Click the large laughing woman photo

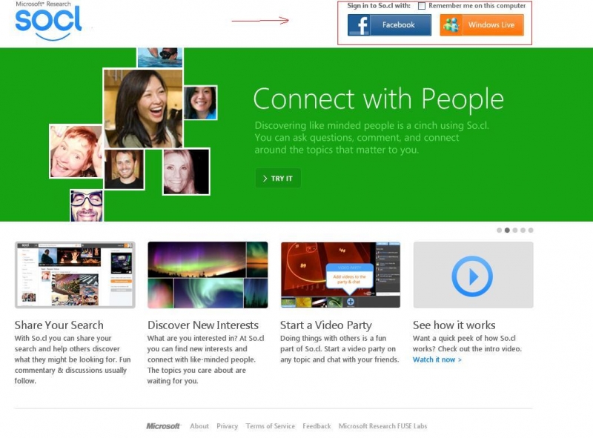point(143,108)
